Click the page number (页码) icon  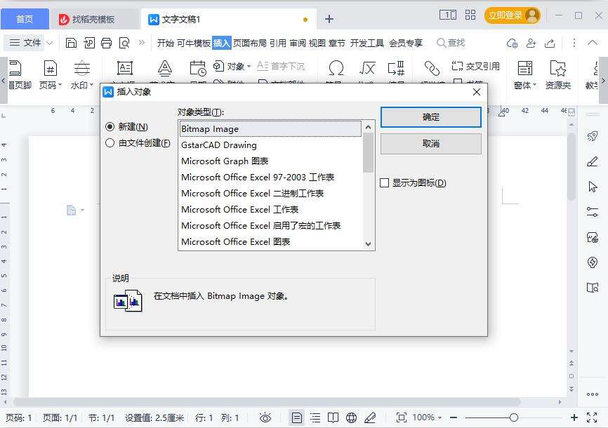[50, 68]
